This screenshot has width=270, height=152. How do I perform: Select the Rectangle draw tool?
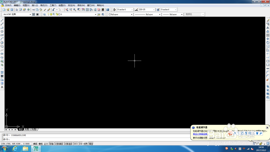click(2, 35)
